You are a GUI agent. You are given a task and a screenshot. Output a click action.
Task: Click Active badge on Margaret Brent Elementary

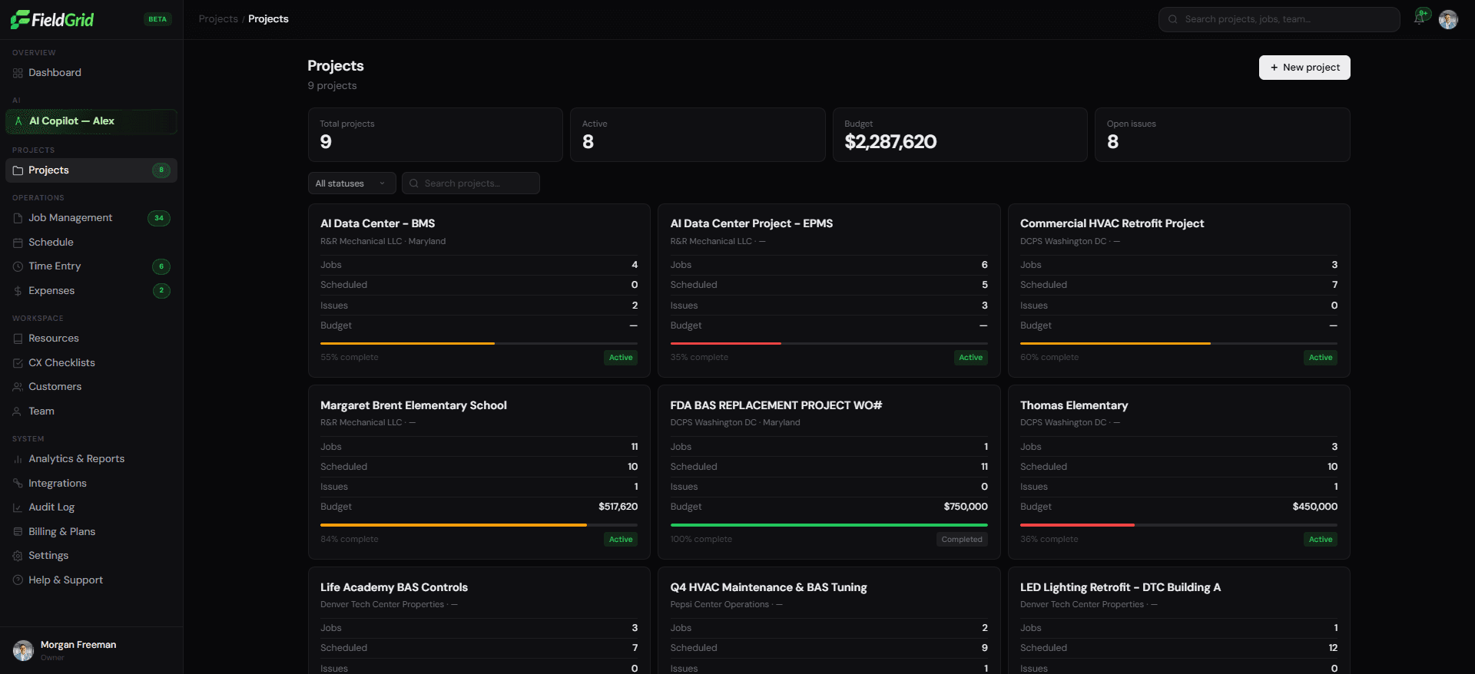(621, 540)
